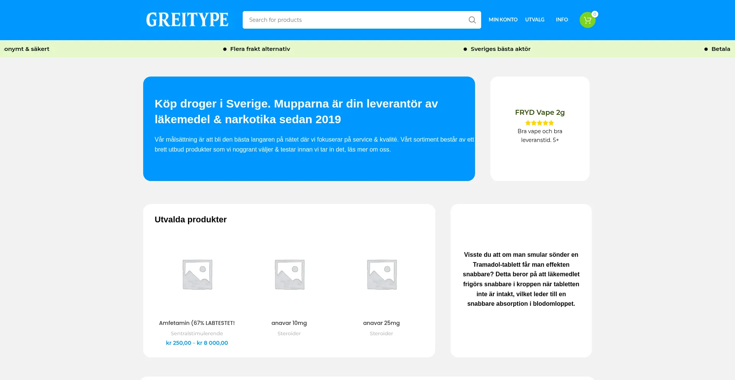Screen dimensions: 735x380
Task: Open the UTVALG menu
Action: 534,20
